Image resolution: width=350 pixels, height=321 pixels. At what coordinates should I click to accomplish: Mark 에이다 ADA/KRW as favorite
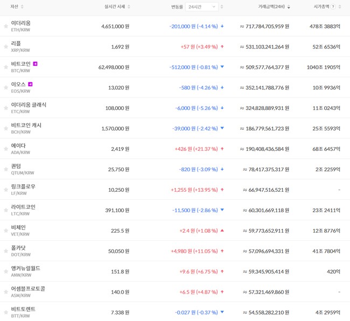[6, 149]
